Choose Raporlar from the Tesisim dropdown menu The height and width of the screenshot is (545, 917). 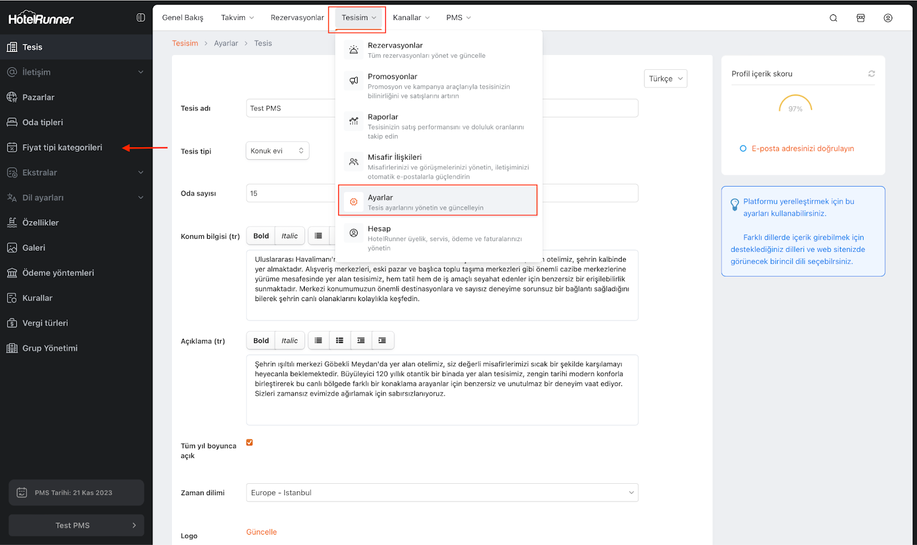tap(383, 117)
